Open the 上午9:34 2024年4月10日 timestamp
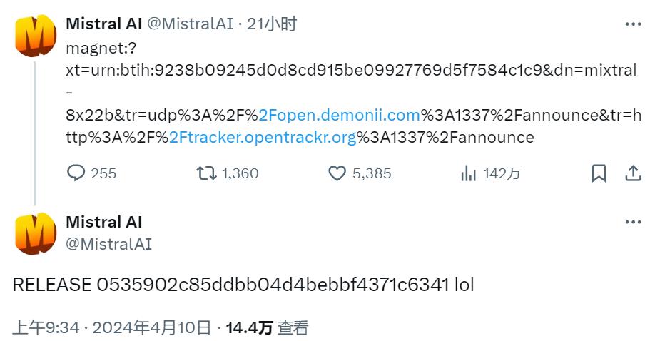 (112, 327)
